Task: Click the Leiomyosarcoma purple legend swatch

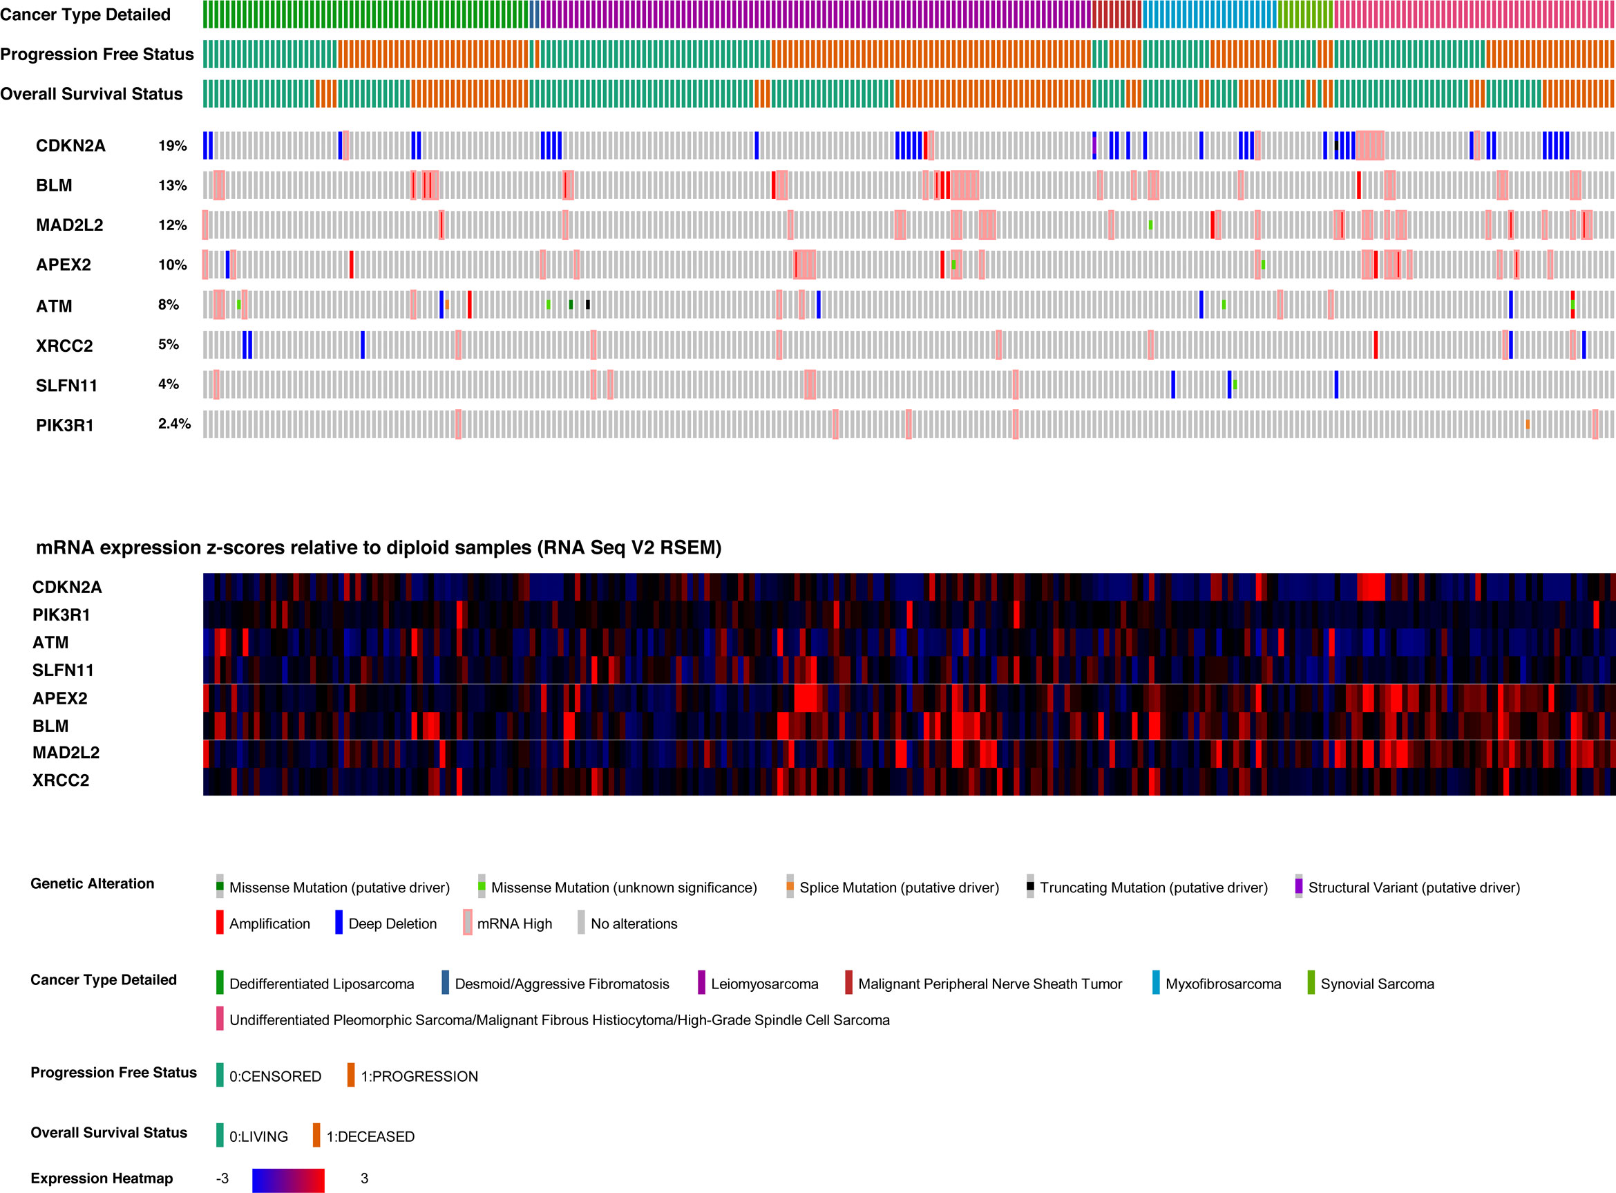Action: click(701, 983)
